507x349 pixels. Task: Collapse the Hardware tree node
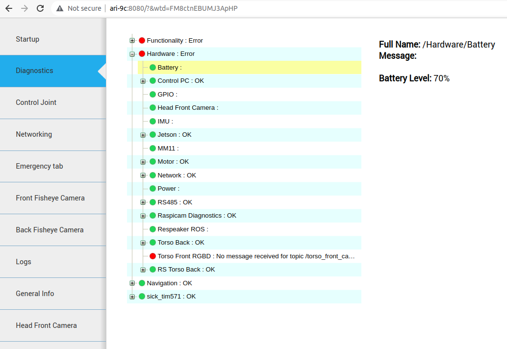click(132, 54)
